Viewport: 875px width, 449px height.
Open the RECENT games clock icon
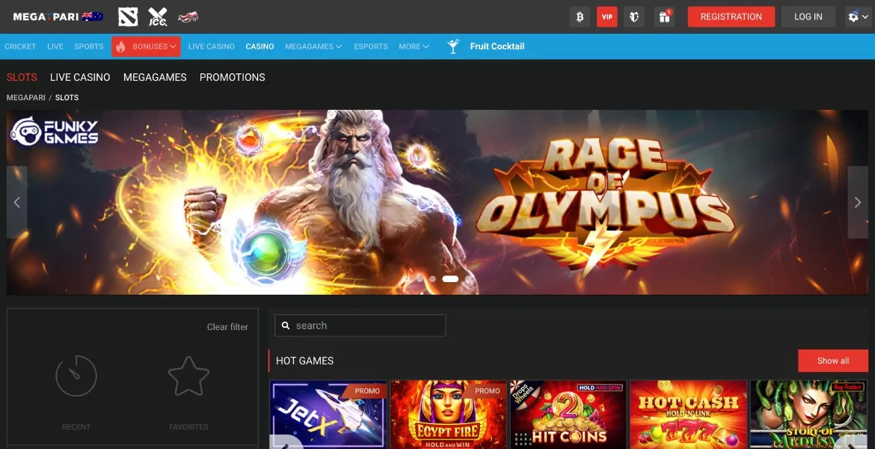tap(76, 376)
